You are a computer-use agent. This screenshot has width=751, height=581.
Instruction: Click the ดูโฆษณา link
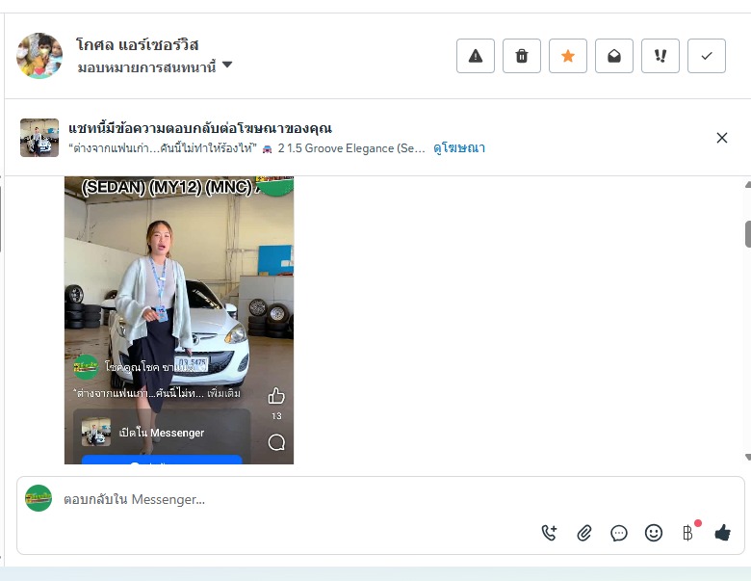pos(459,148)
